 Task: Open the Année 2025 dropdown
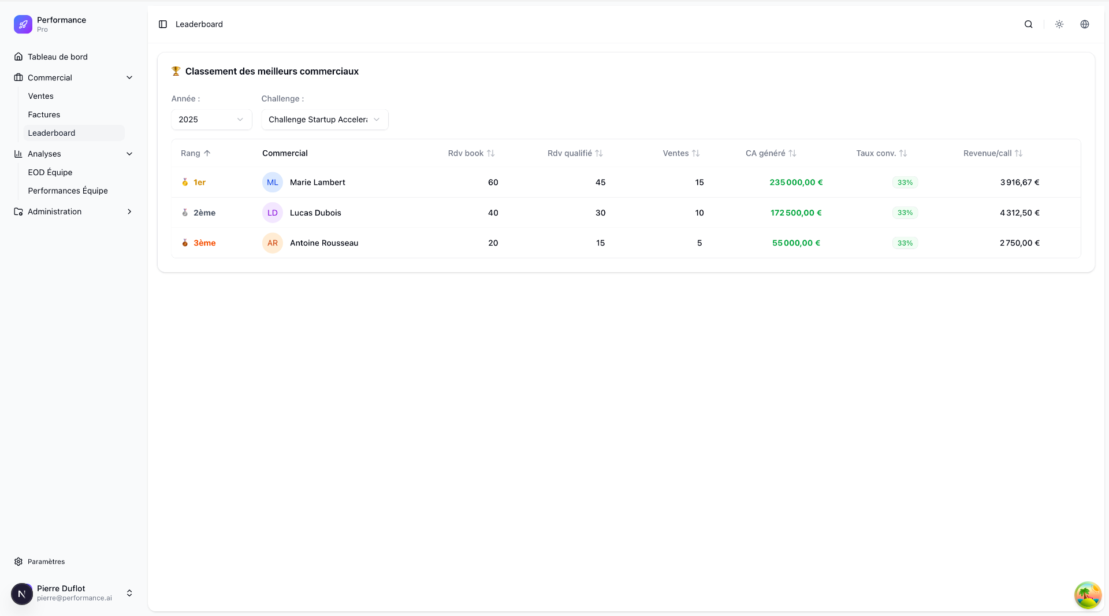coord(211,120)
